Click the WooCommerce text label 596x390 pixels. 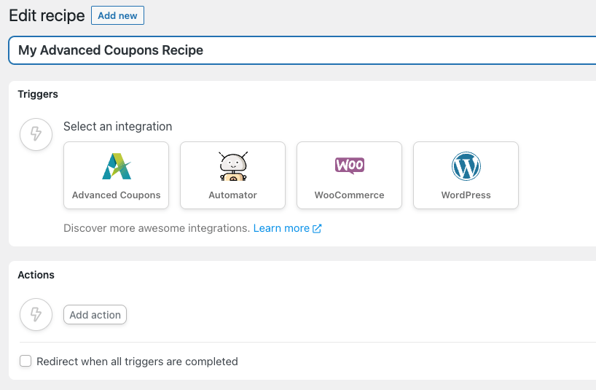click(349, 195)
